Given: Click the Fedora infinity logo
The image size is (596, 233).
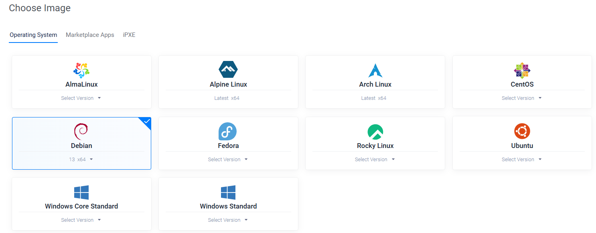Looking at the screenshot, I should point(228,130).
